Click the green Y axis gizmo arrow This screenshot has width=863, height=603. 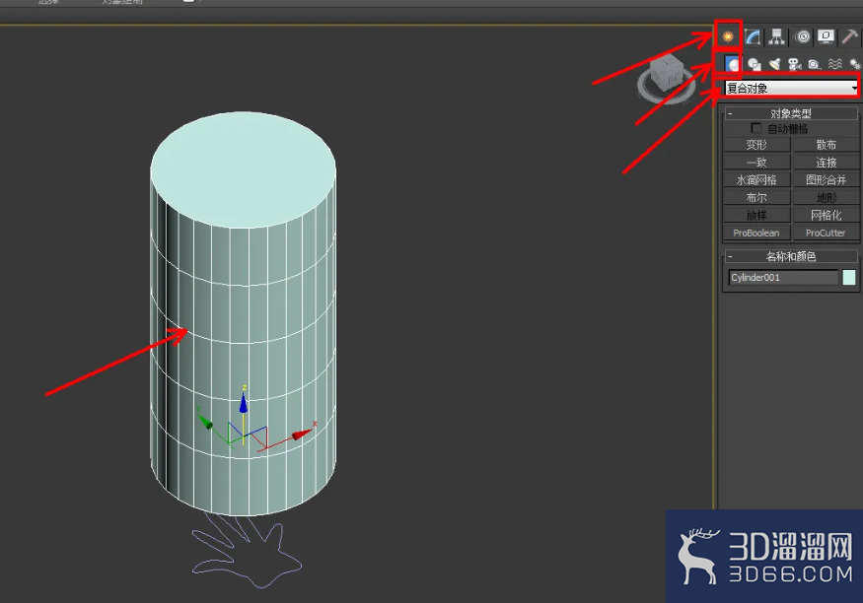click(x=205, y=421)
